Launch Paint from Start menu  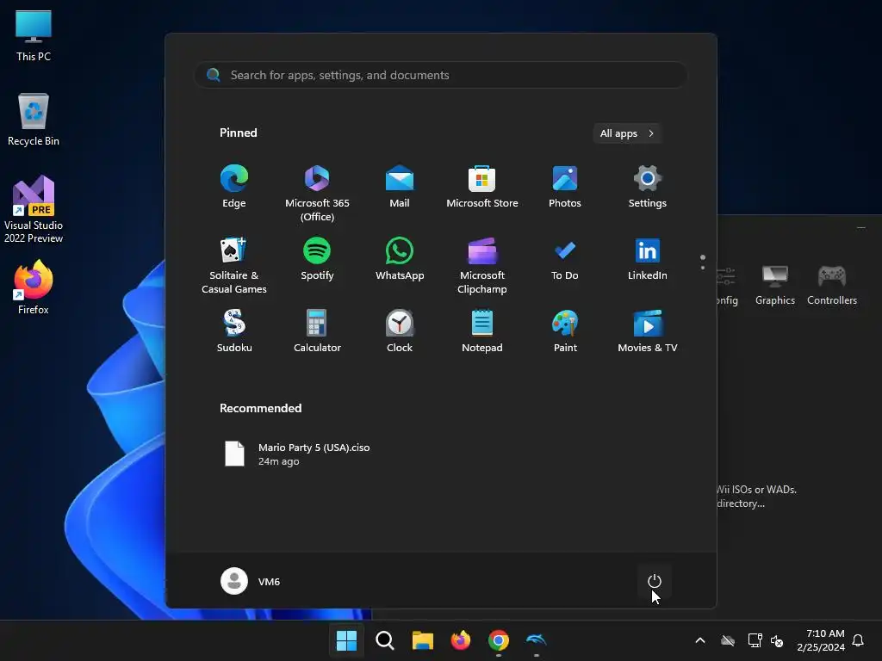[565, 331]
